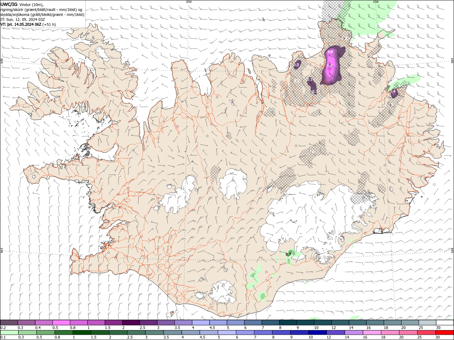This screenshot has height=340, width=454.
Task: Select the 12 swatch in the snow scale
Action: (340, 323)
